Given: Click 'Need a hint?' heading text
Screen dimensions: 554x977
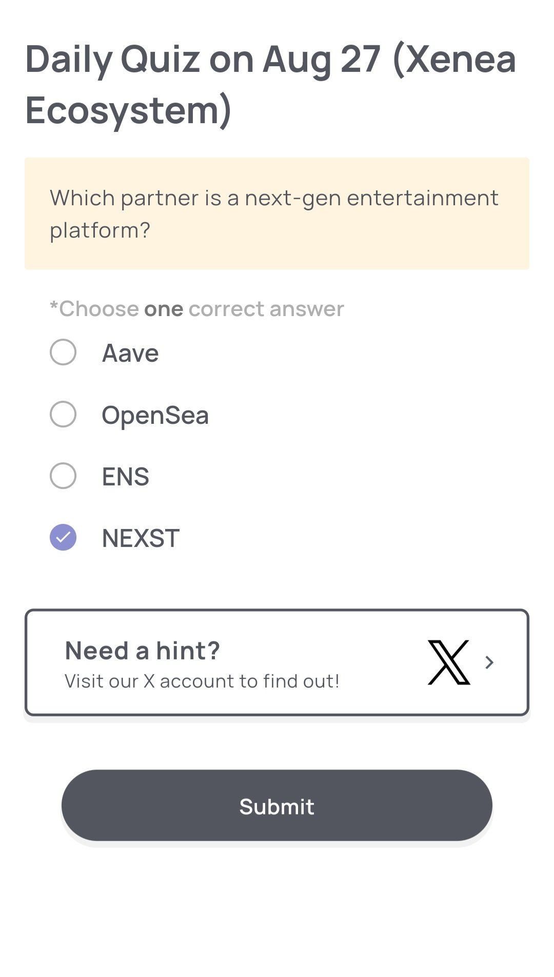Looking at the screenshot, I should coord(143,649).
